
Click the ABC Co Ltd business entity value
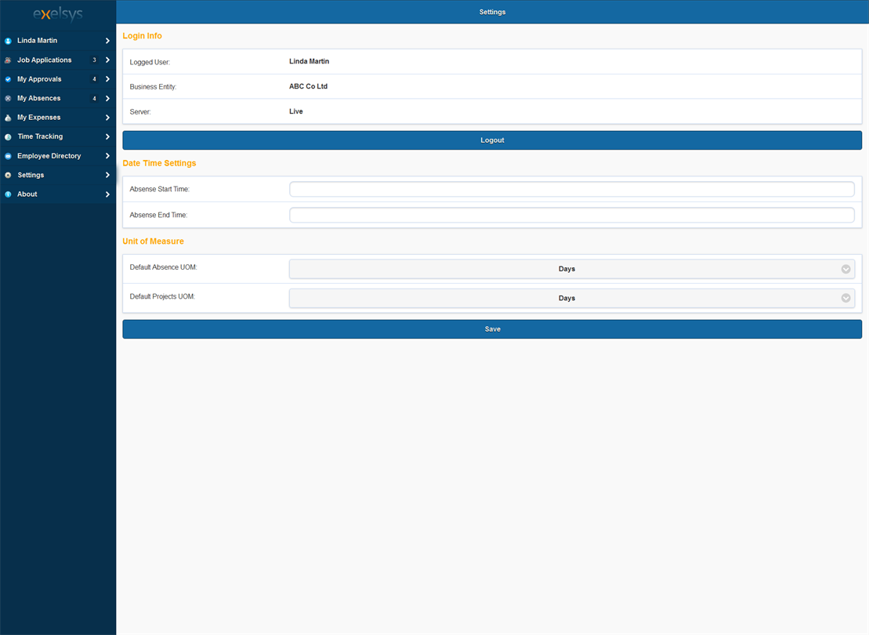(308, 86)
